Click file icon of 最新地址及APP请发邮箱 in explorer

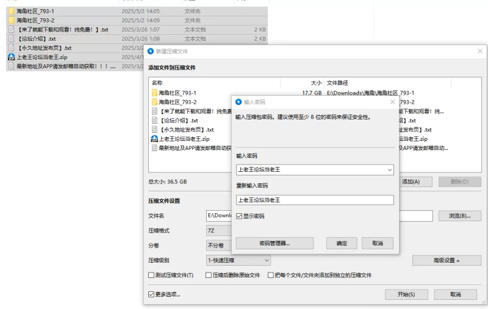[12, 66]
